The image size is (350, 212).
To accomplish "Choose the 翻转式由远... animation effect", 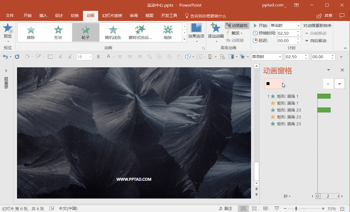I will tap(140, 33).
